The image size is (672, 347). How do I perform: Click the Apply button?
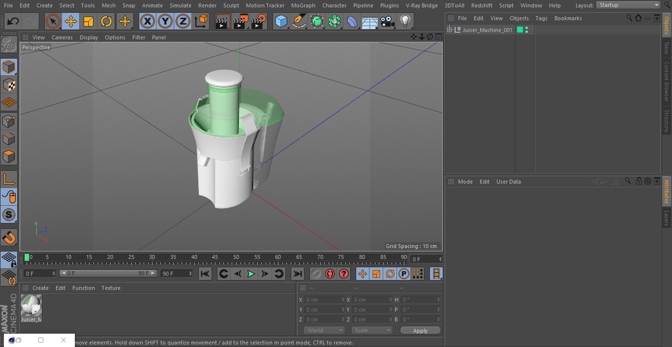pyautogui.click(x=420, y=331)
